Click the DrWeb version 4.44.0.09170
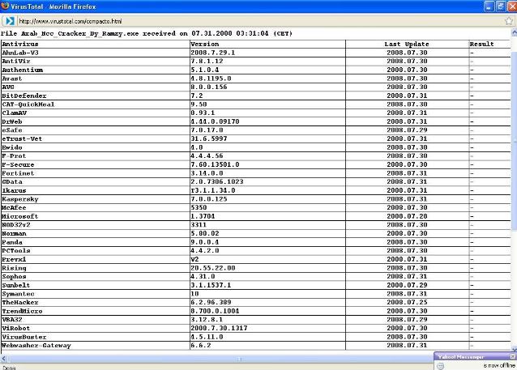This screenshot has width=517, height=370. coord(215,121)
